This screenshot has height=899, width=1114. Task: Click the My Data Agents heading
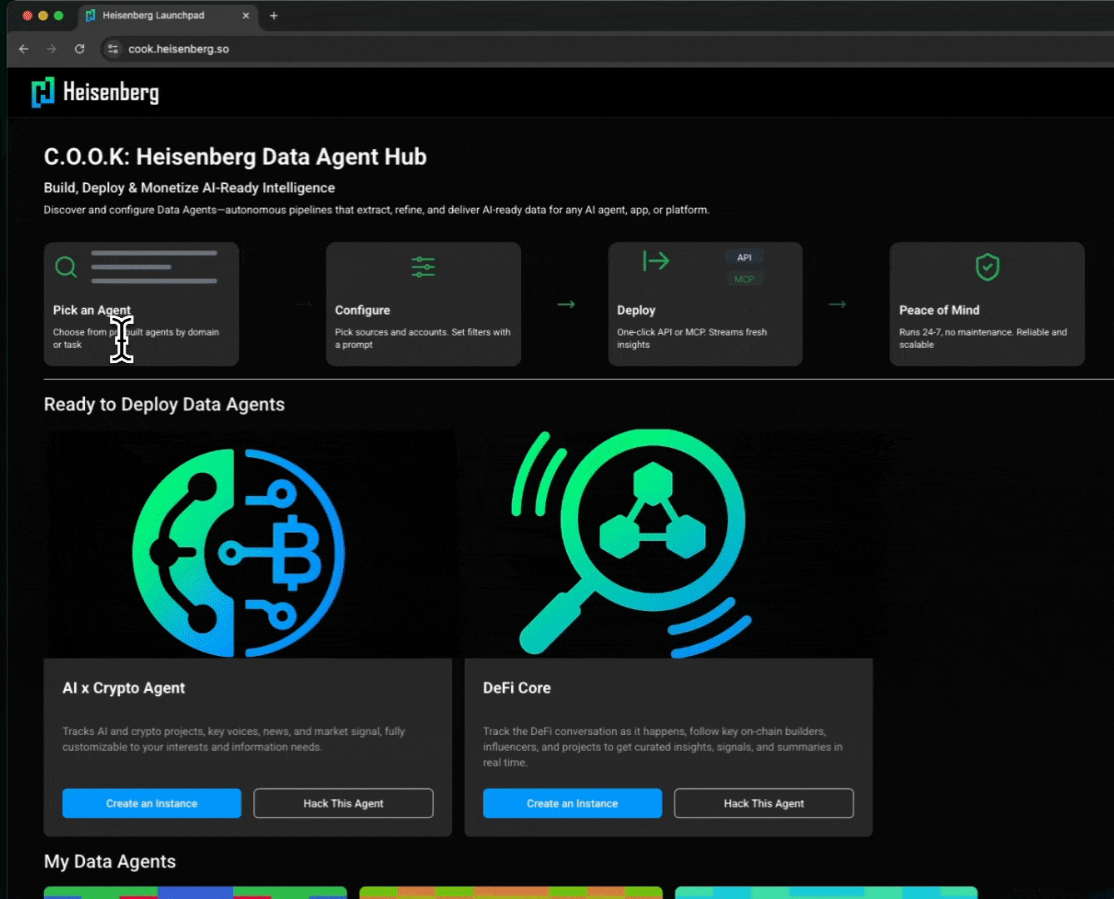(110, 862)
